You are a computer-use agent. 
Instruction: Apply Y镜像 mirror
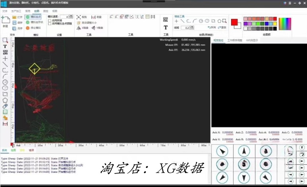(97, 28)
